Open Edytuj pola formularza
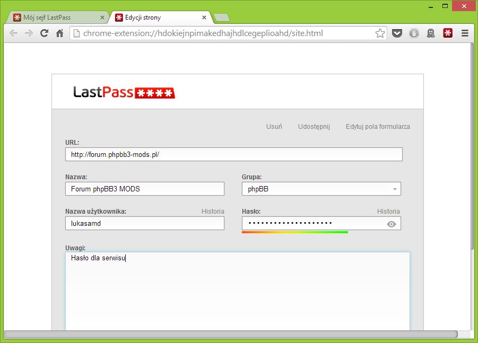478x343 pixels. tap(378, 126)
